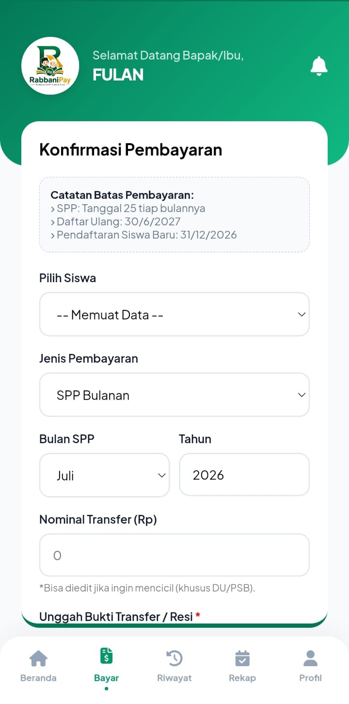The height and width of the screenshot is (704, 349).
Task: Tap the FULAN user name
Action: coord(118,75)
